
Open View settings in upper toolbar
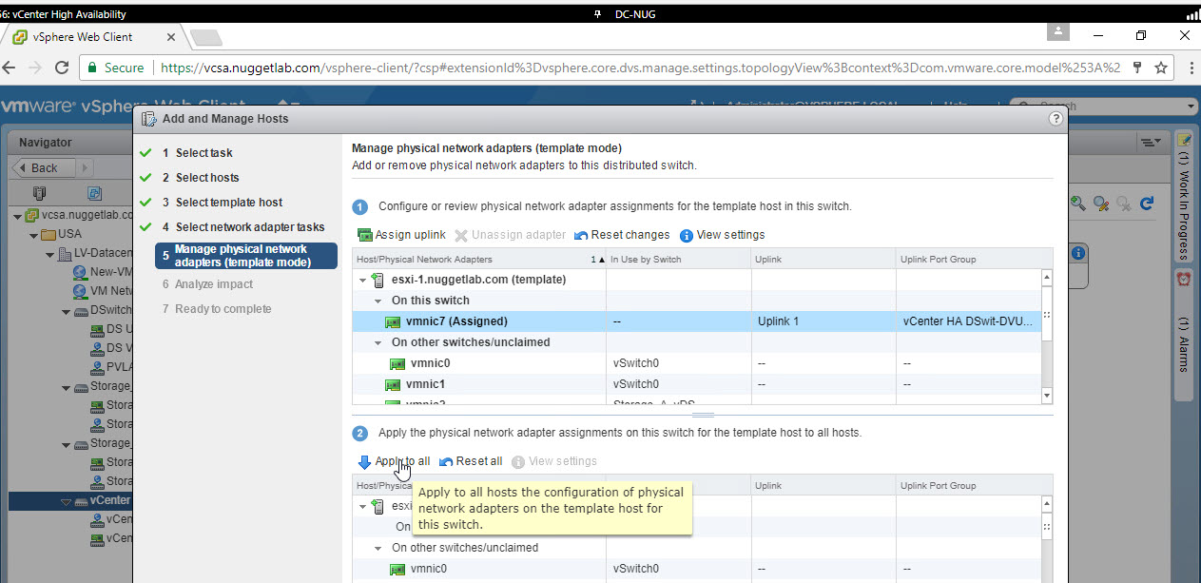click(687, 235)
